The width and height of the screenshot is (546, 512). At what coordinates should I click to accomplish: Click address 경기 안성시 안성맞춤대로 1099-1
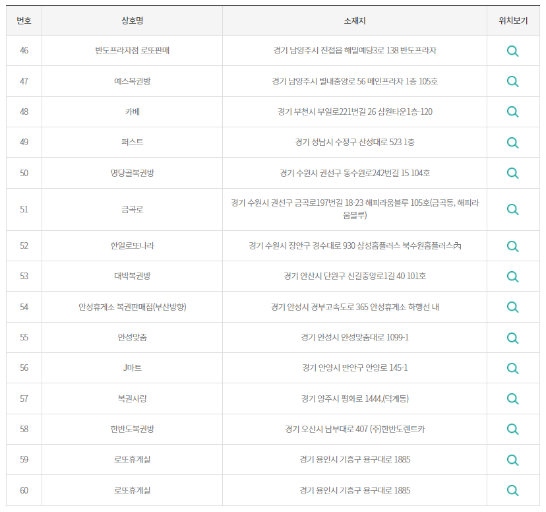(x=355, y=338)
